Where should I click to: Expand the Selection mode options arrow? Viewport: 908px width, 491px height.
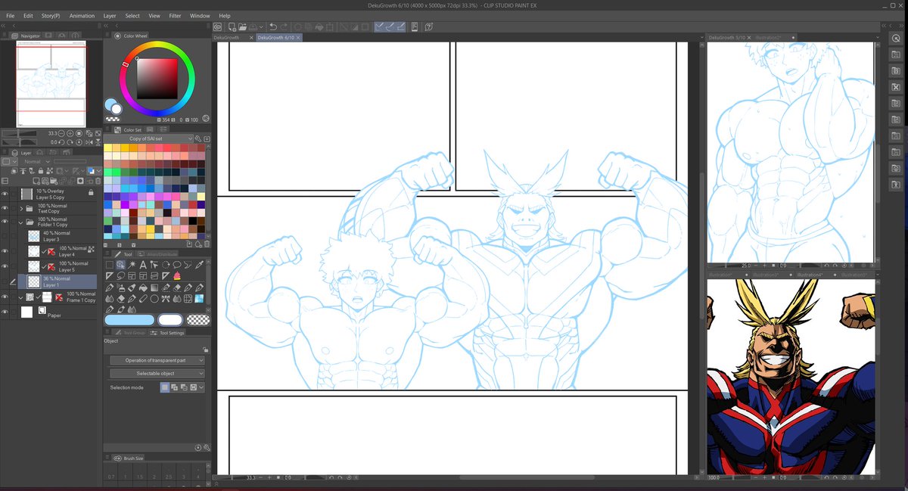pyautogui.click(x=202, y=387)
